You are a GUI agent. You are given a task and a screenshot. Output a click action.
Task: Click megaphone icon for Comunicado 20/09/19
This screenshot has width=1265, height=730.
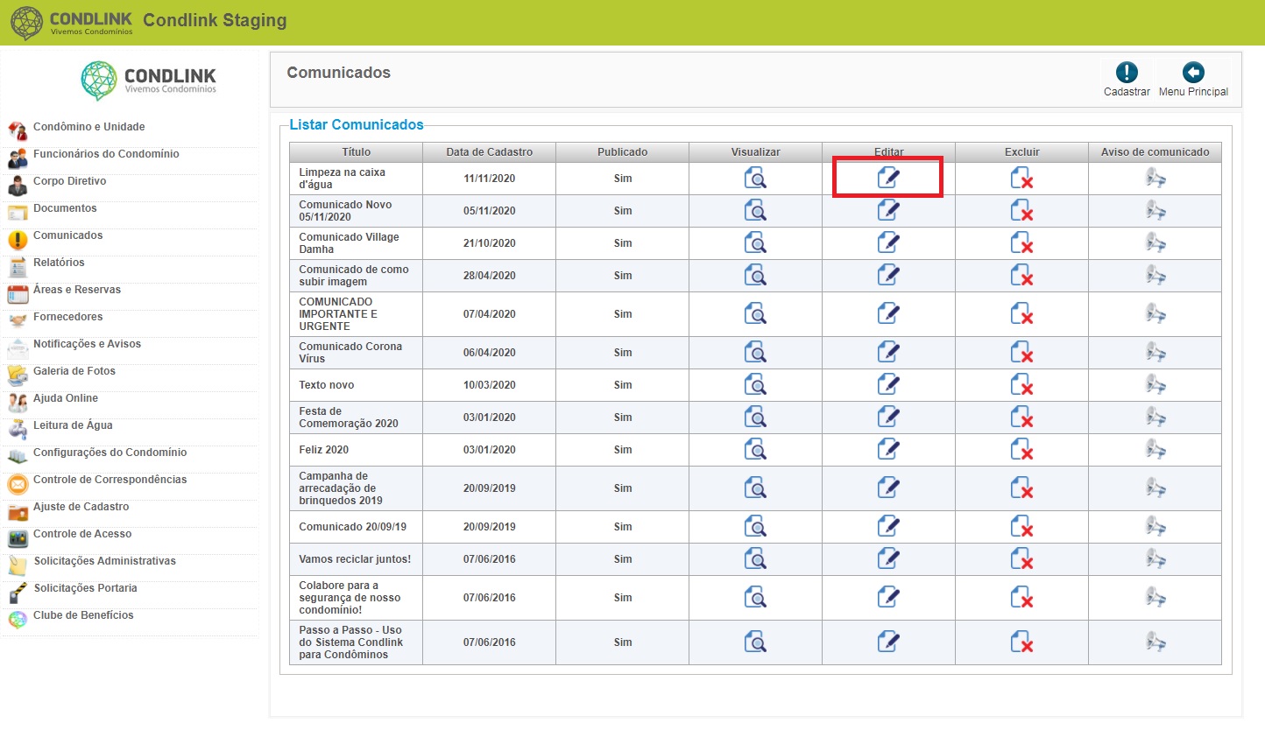click(x=1155, y=526)
